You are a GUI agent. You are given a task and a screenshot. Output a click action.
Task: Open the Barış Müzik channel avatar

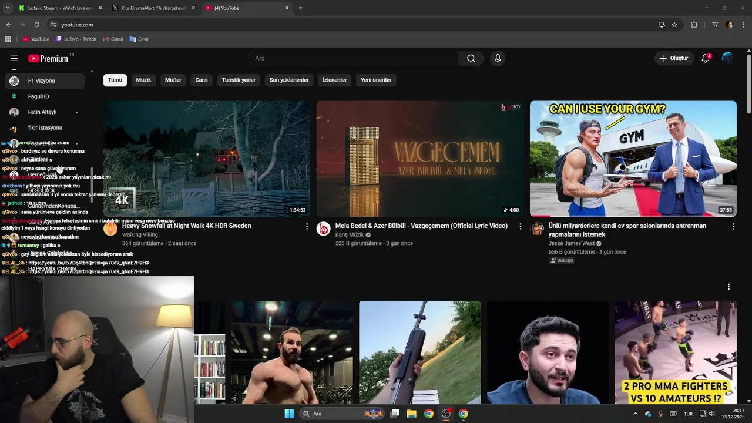(324, 229)
